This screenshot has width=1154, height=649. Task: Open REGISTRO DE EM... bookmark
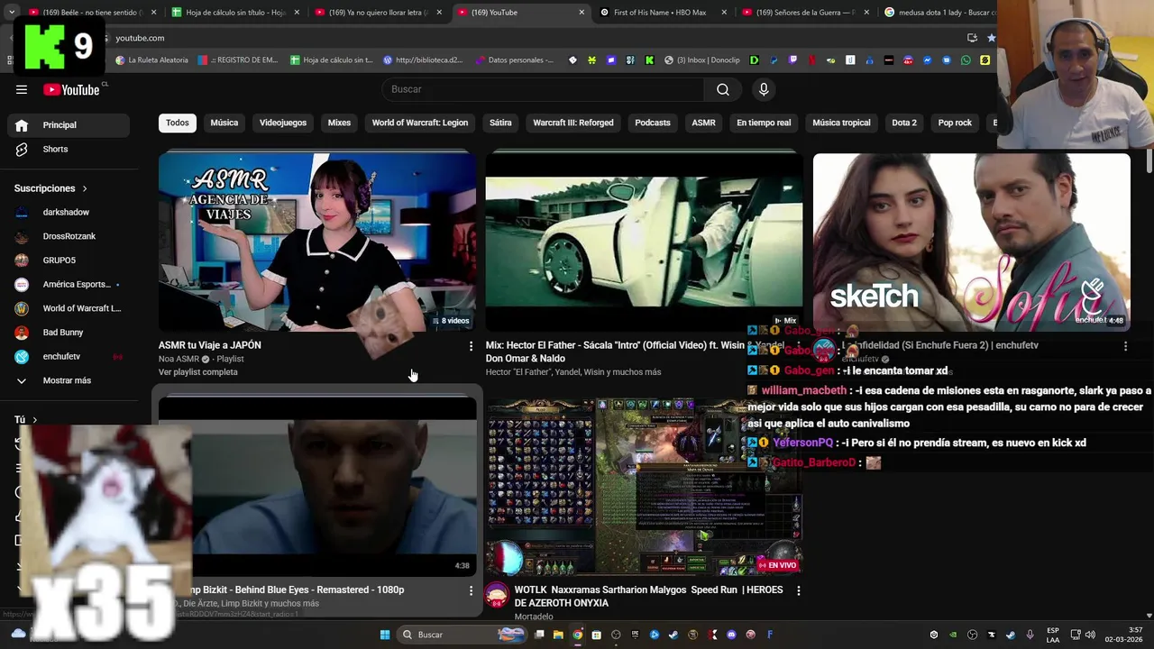238,60
